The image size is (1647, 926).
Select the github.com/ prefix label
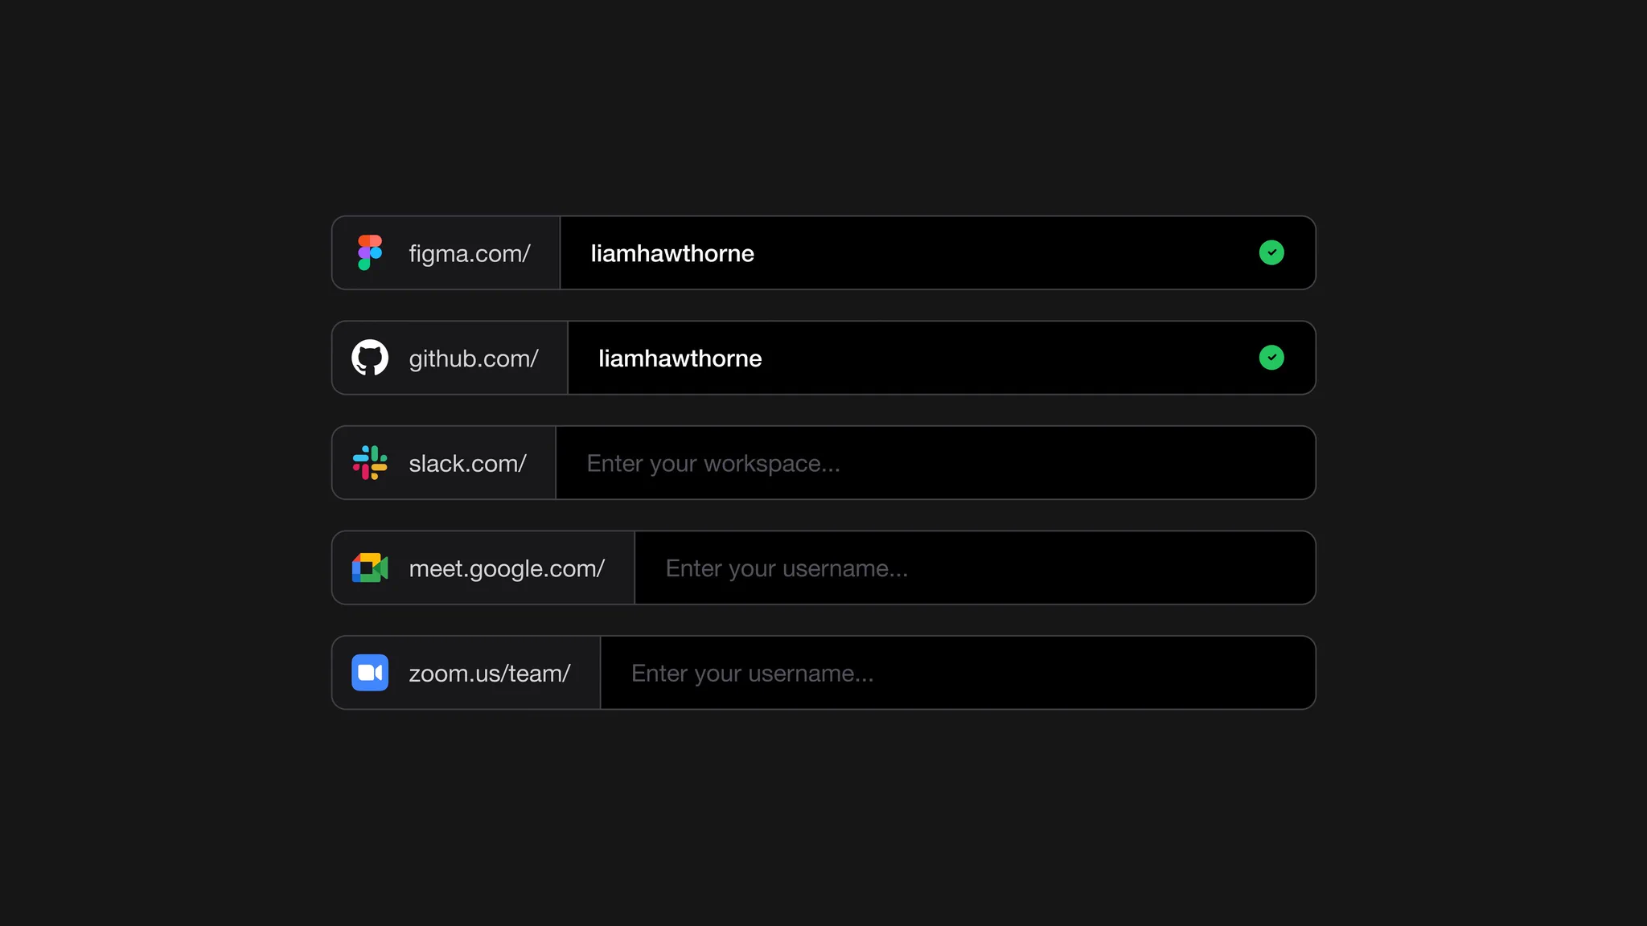pos(474,359)
